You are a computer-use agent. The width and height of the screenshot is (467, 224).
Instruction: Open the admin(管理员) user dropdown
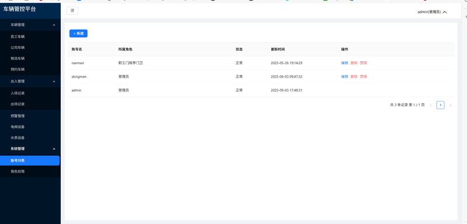click(x=432, y=12)
